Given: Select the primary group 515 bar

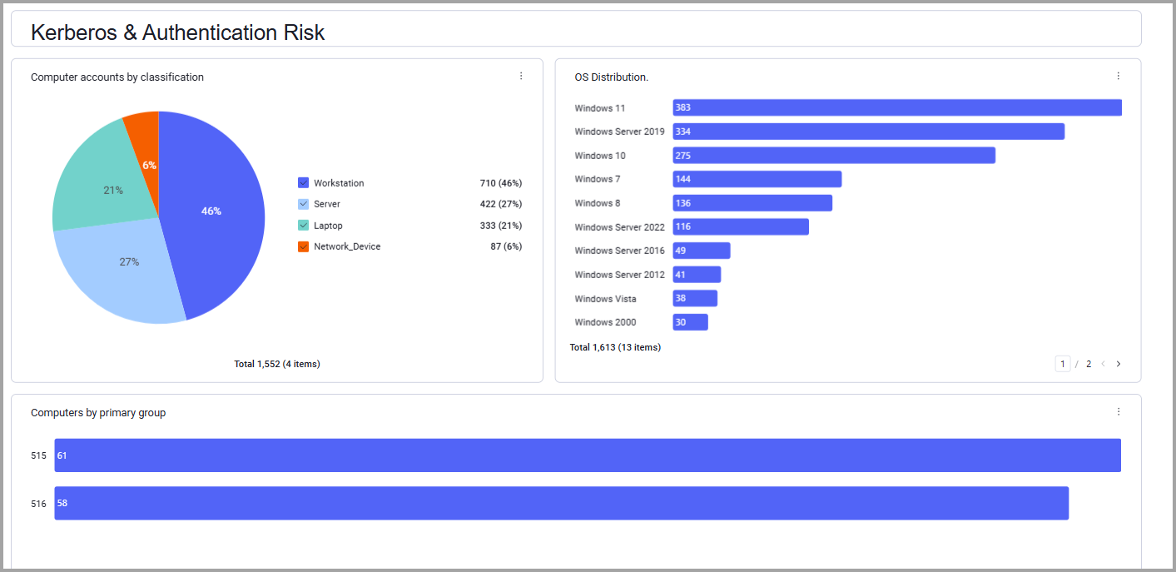Looking at the screenshot, I should (588, 455).
